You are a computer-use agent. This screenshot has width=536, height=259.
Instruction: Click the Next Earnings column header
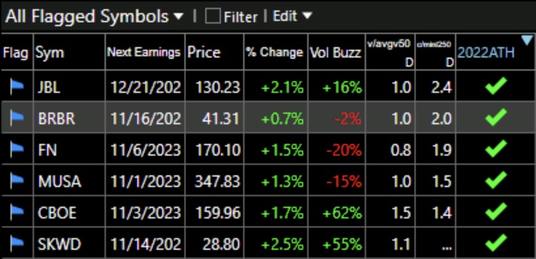144,52
